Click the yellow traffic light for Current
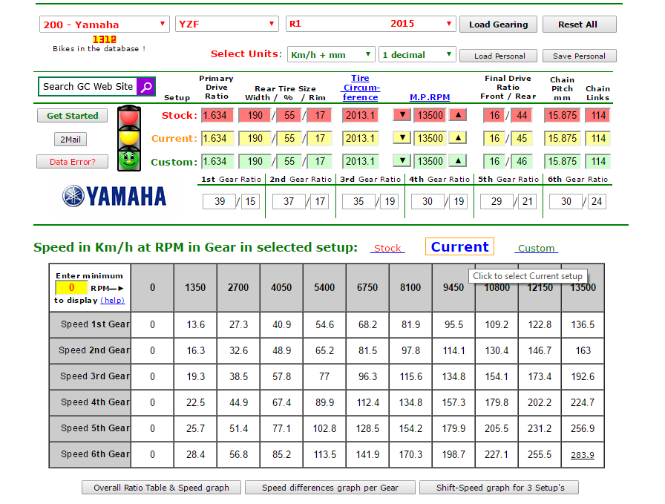The height and width of the screenshot is (504, 665). pos(130,138)
